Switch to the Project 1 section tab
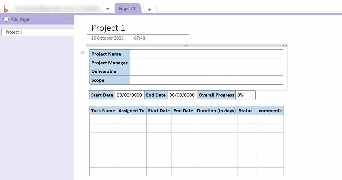 pos(127,9)
